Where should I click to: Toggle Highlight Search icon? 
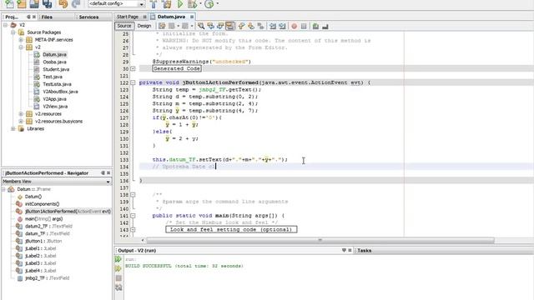(230, 26)
